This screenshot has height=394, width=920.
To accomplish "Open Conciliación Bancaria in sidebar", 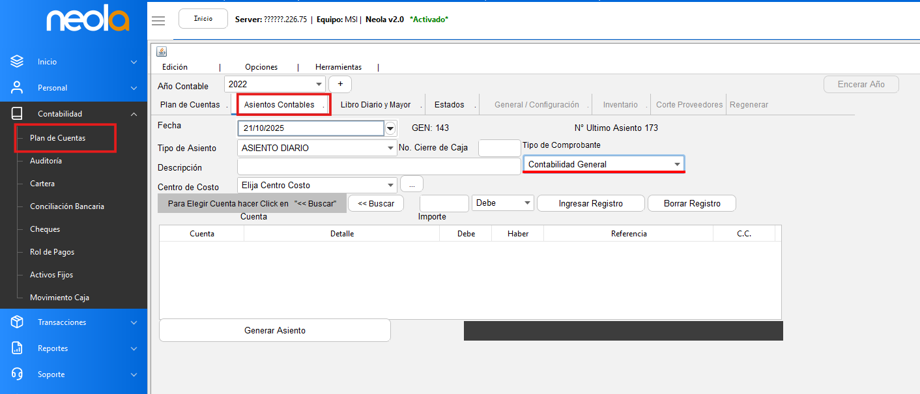I will pyautogui.click(x=67, y=206).
